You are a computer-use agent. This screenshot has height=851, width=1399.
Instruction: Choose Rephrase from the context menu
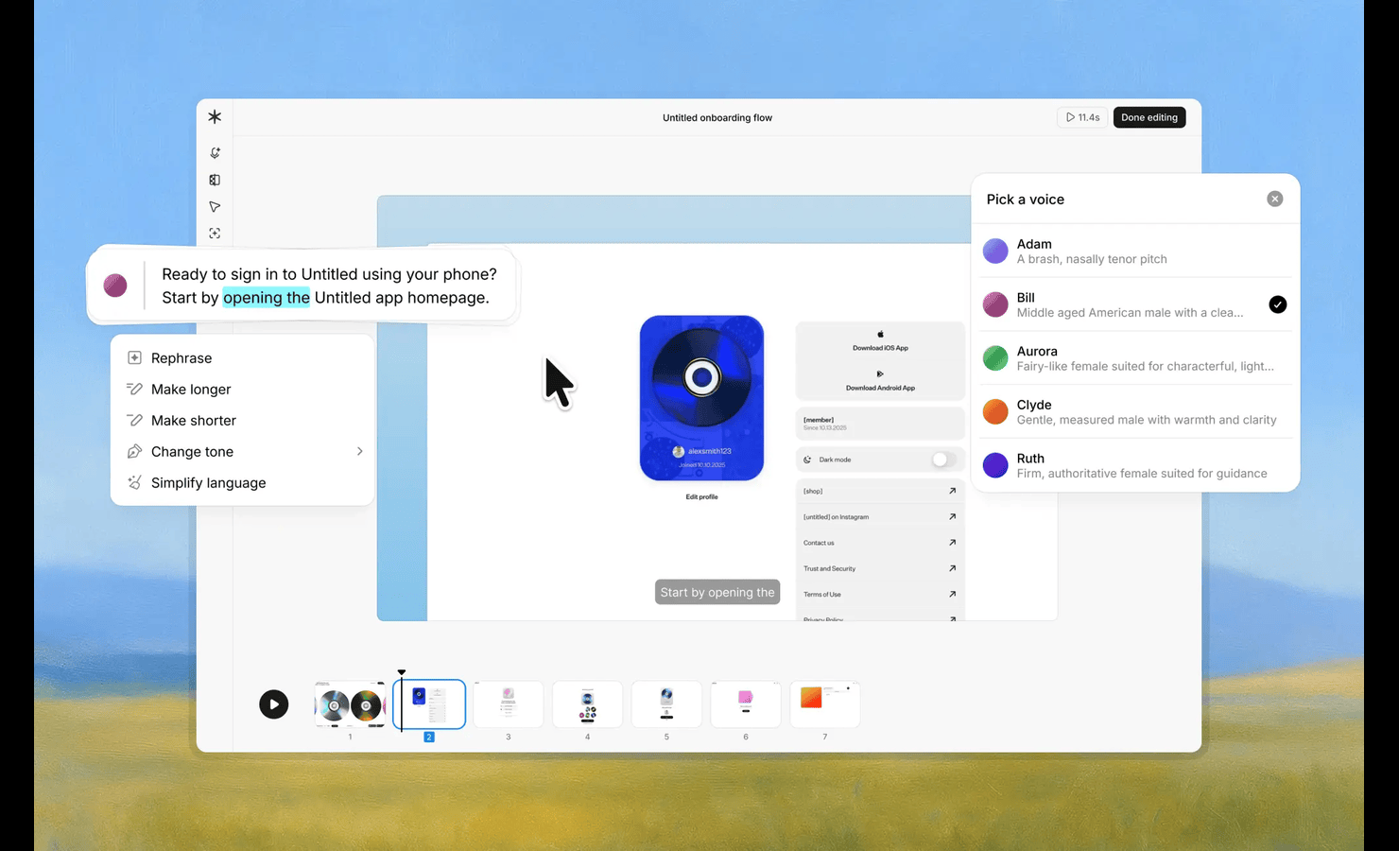pos(181,358)
